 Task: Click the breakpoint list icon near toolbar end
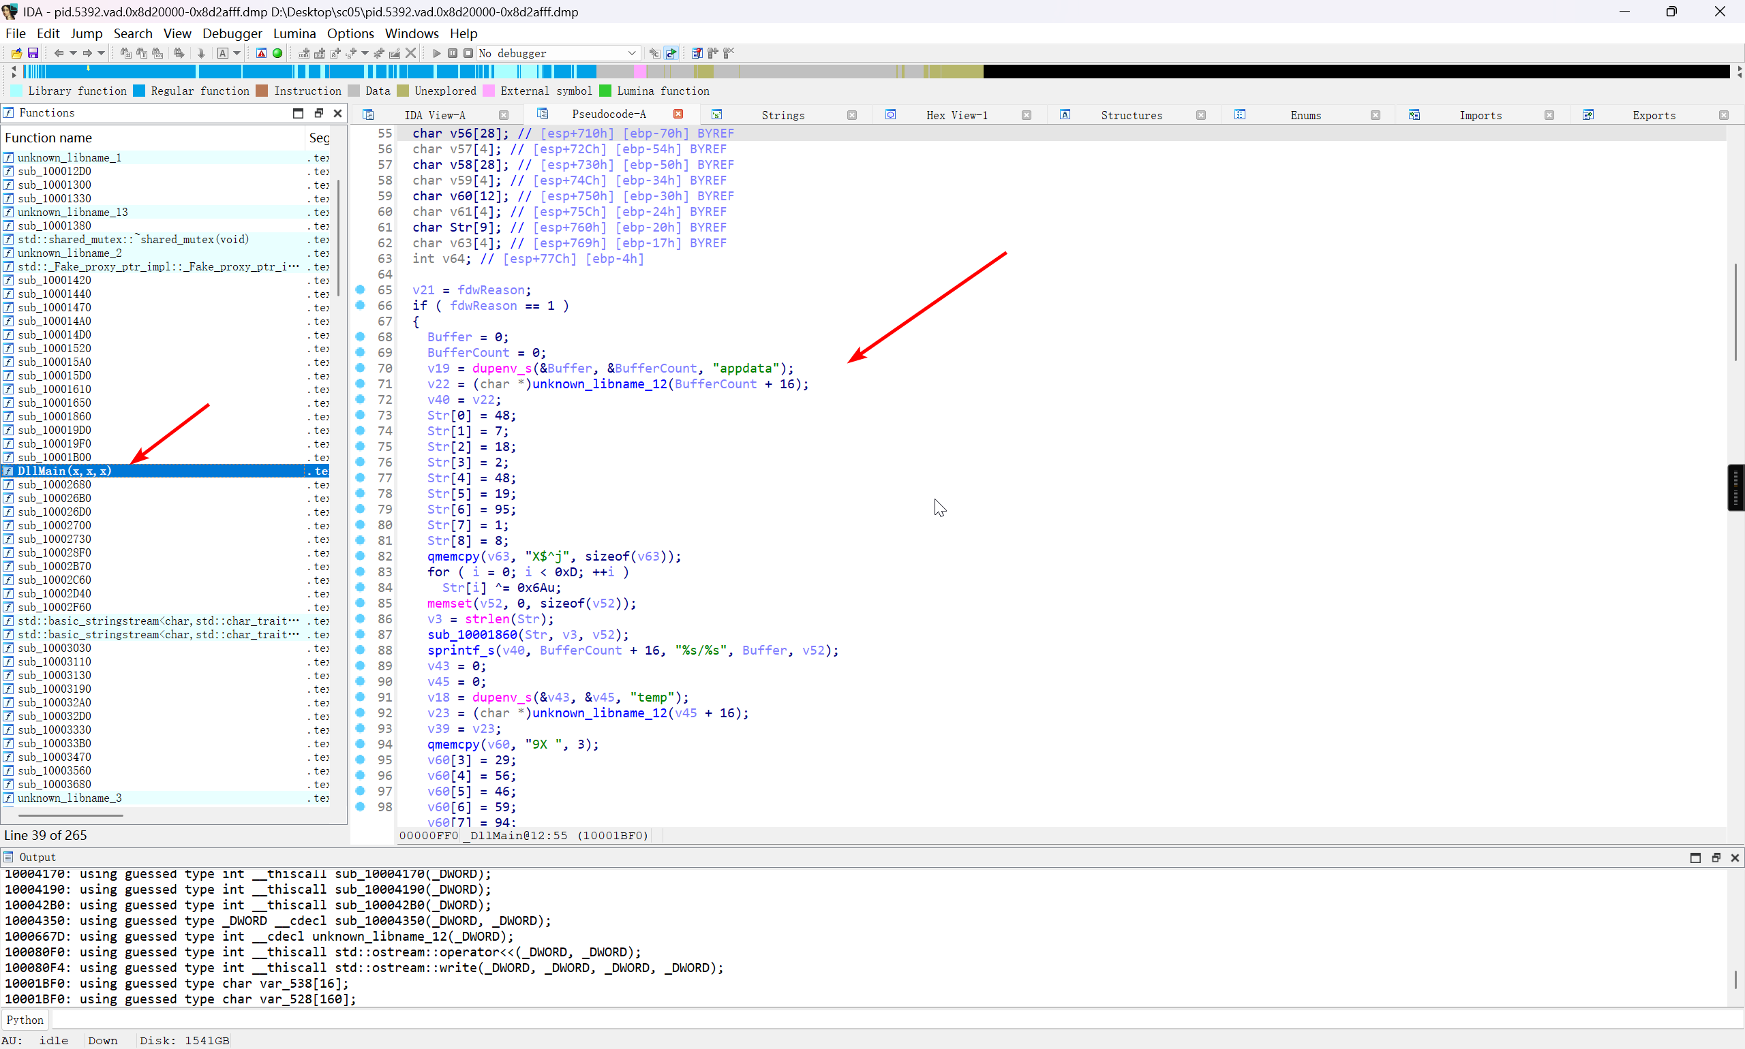click(697, 53)
